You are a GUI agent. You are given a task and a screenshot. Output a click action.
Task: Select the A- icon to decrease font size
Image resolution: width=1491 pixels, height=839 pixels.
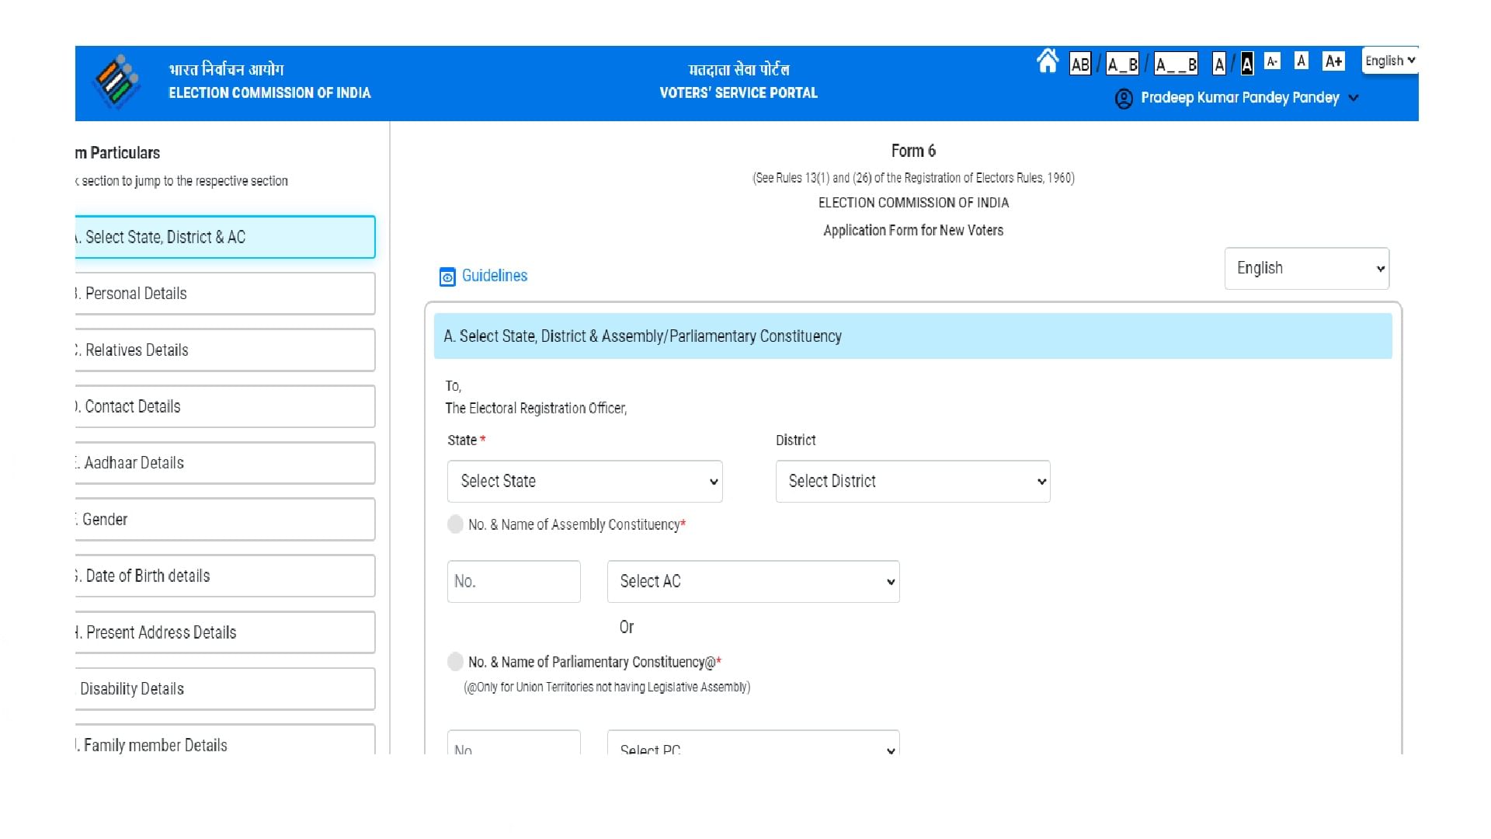point(1272,60)
